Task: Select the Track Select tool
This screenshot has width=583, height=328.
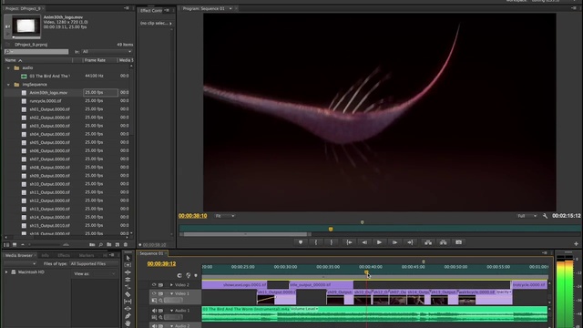Action: [128, 265]
